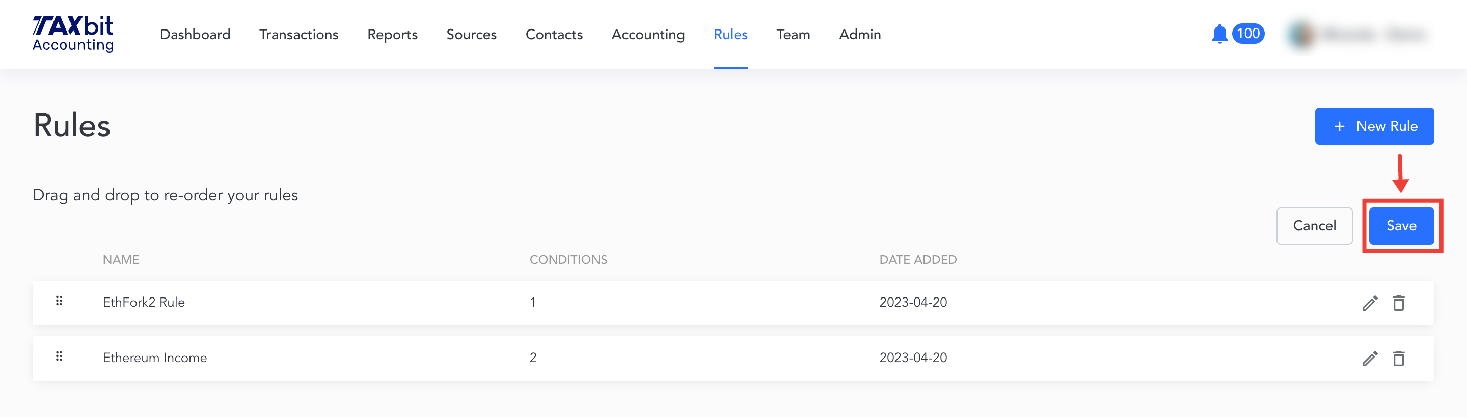Go to the Admin section
The height and width of the screenshot is (417, 1467).
[859, 34]
